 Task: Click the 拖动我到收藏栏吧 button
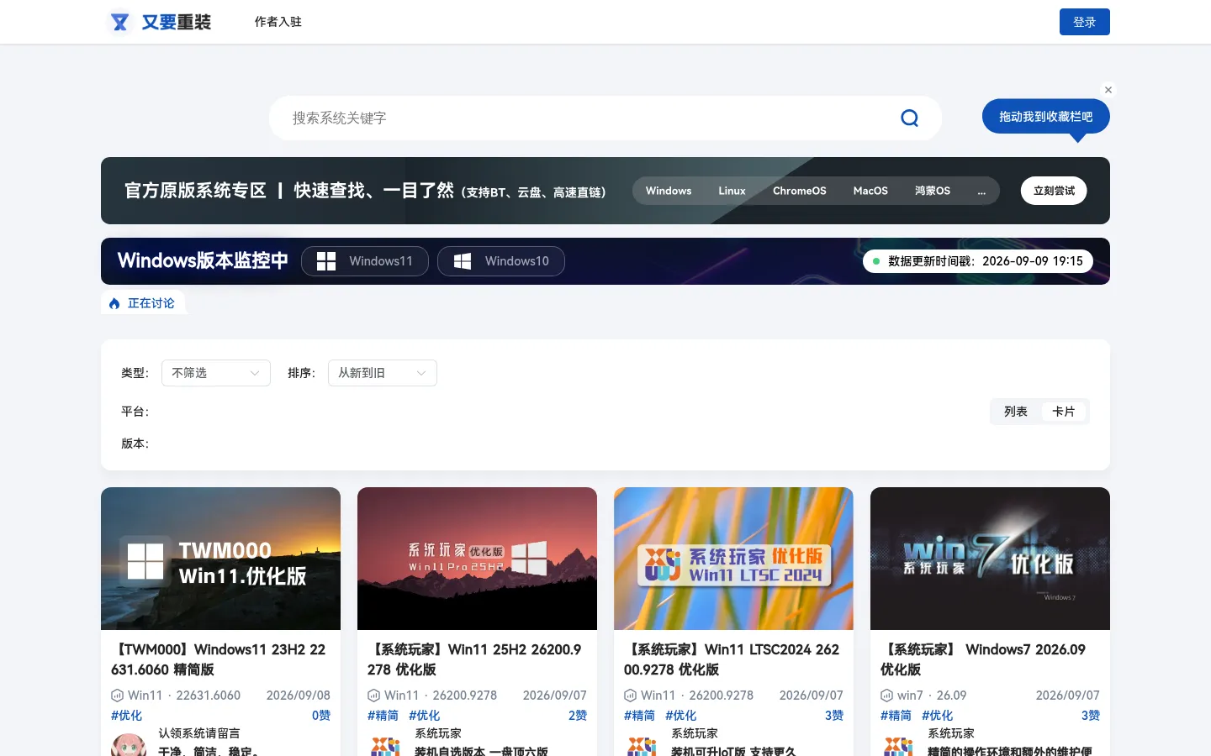coord(1046,117)
